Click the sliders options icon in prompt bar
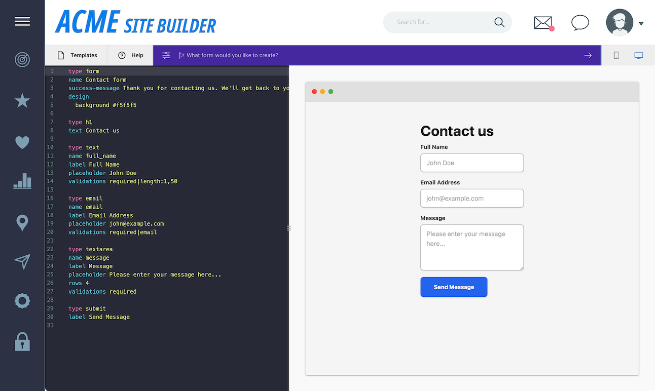The width and height of the screenshot is (655, 391). tap(166, 55)
